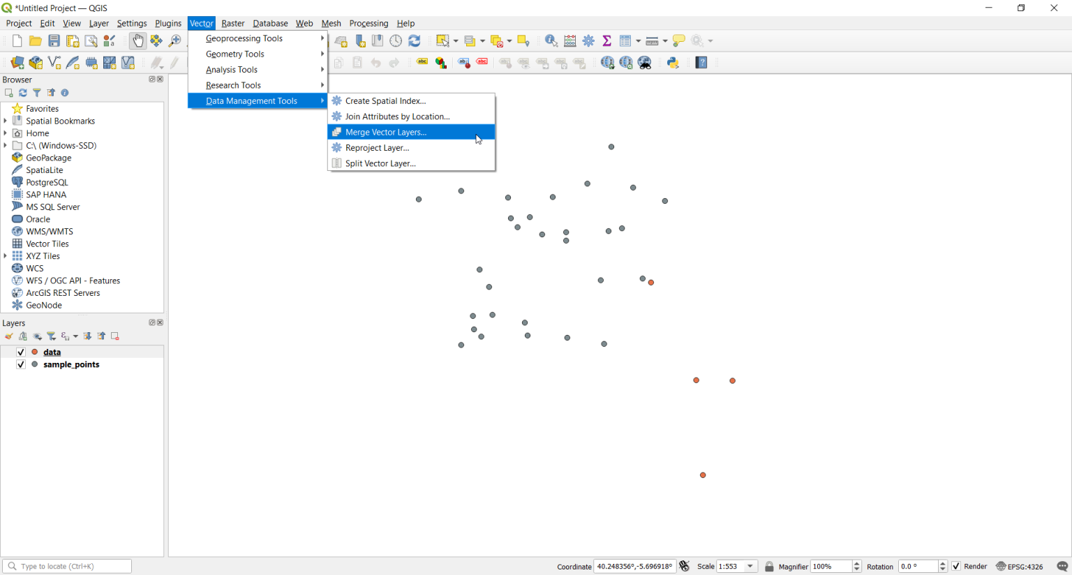The image size is (1072, 575).
Task: Open the Python Console icon
Action: (672, 62)
